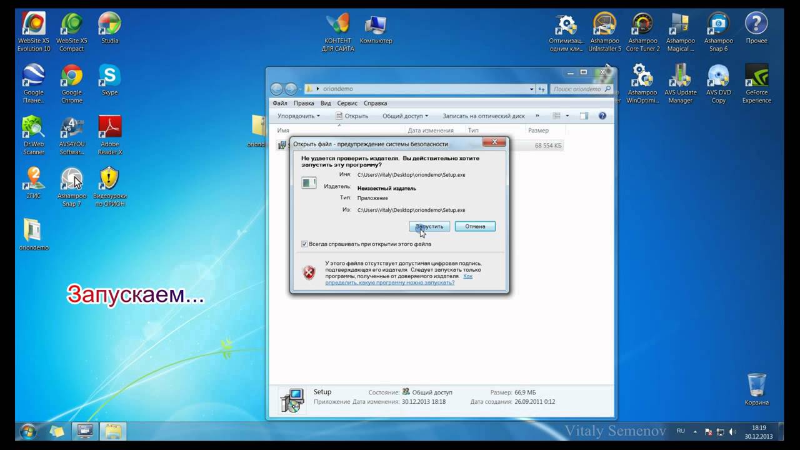Open the AVS4YOU Software icon
The image size is (800, 450).
pyautogui.click(x=71, y=136)
